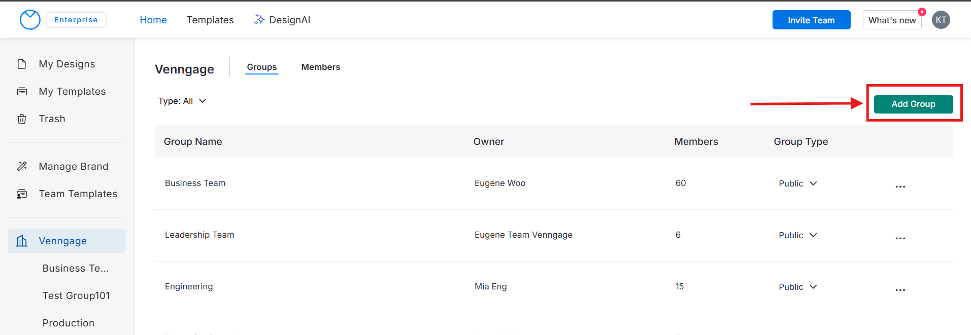
Task: Open the KT user avatar menu
Action: pos(941,20)
